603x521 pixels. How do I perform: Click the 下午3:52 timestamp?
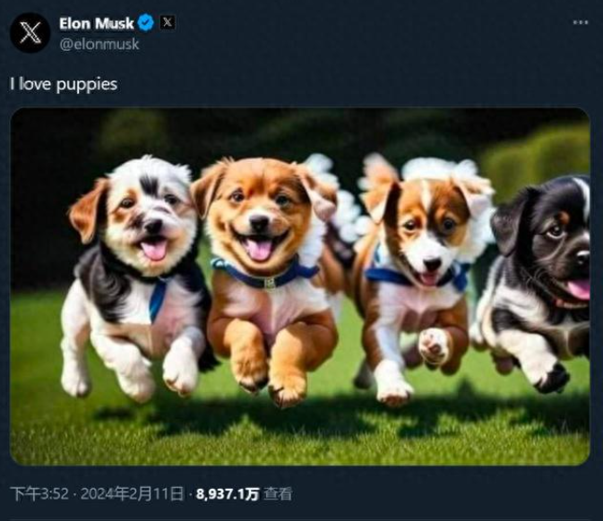tap(39, 494)
